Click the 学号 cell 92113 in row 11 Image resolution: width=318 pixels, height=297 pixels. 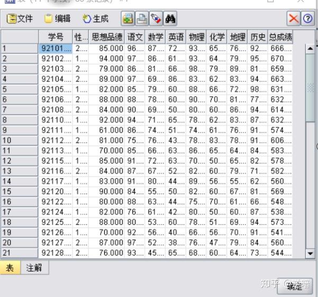coord(56,151)
